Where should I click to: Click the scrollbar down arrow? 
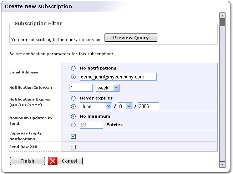(222, 164)
